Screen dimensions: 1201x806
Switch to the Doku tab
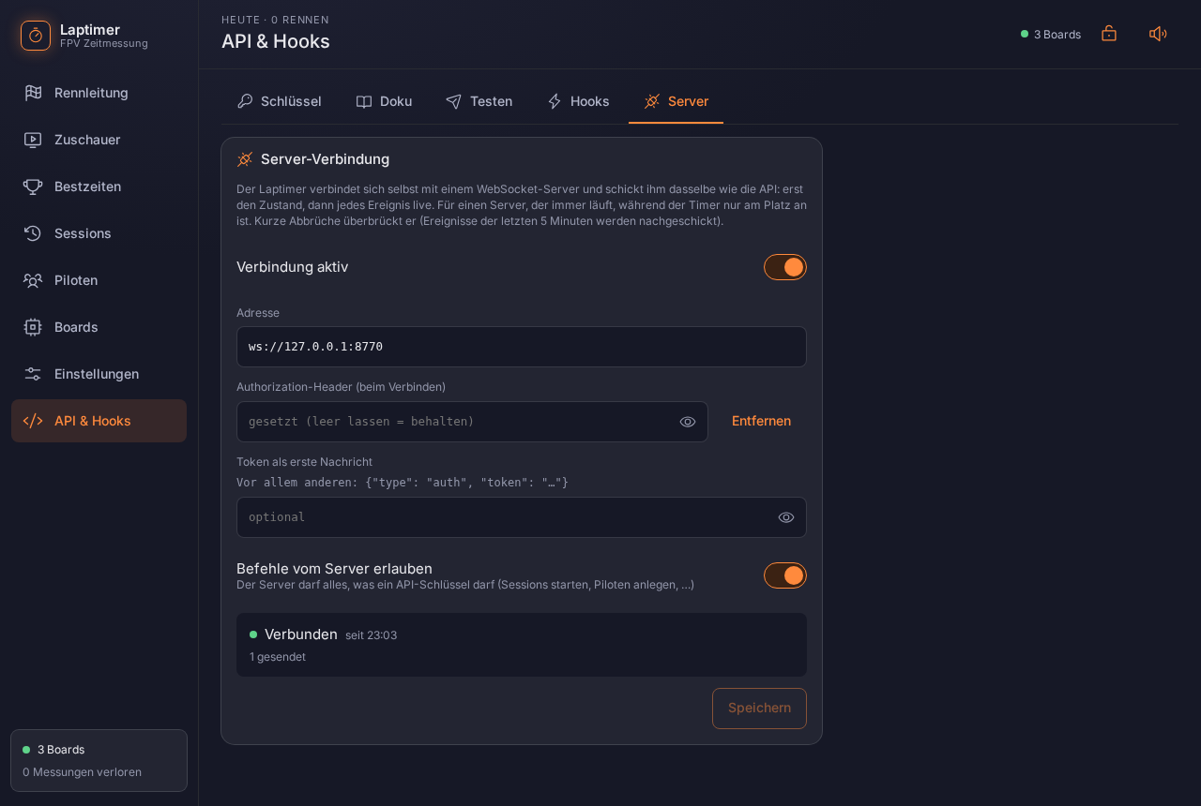(x=384, y=101)
